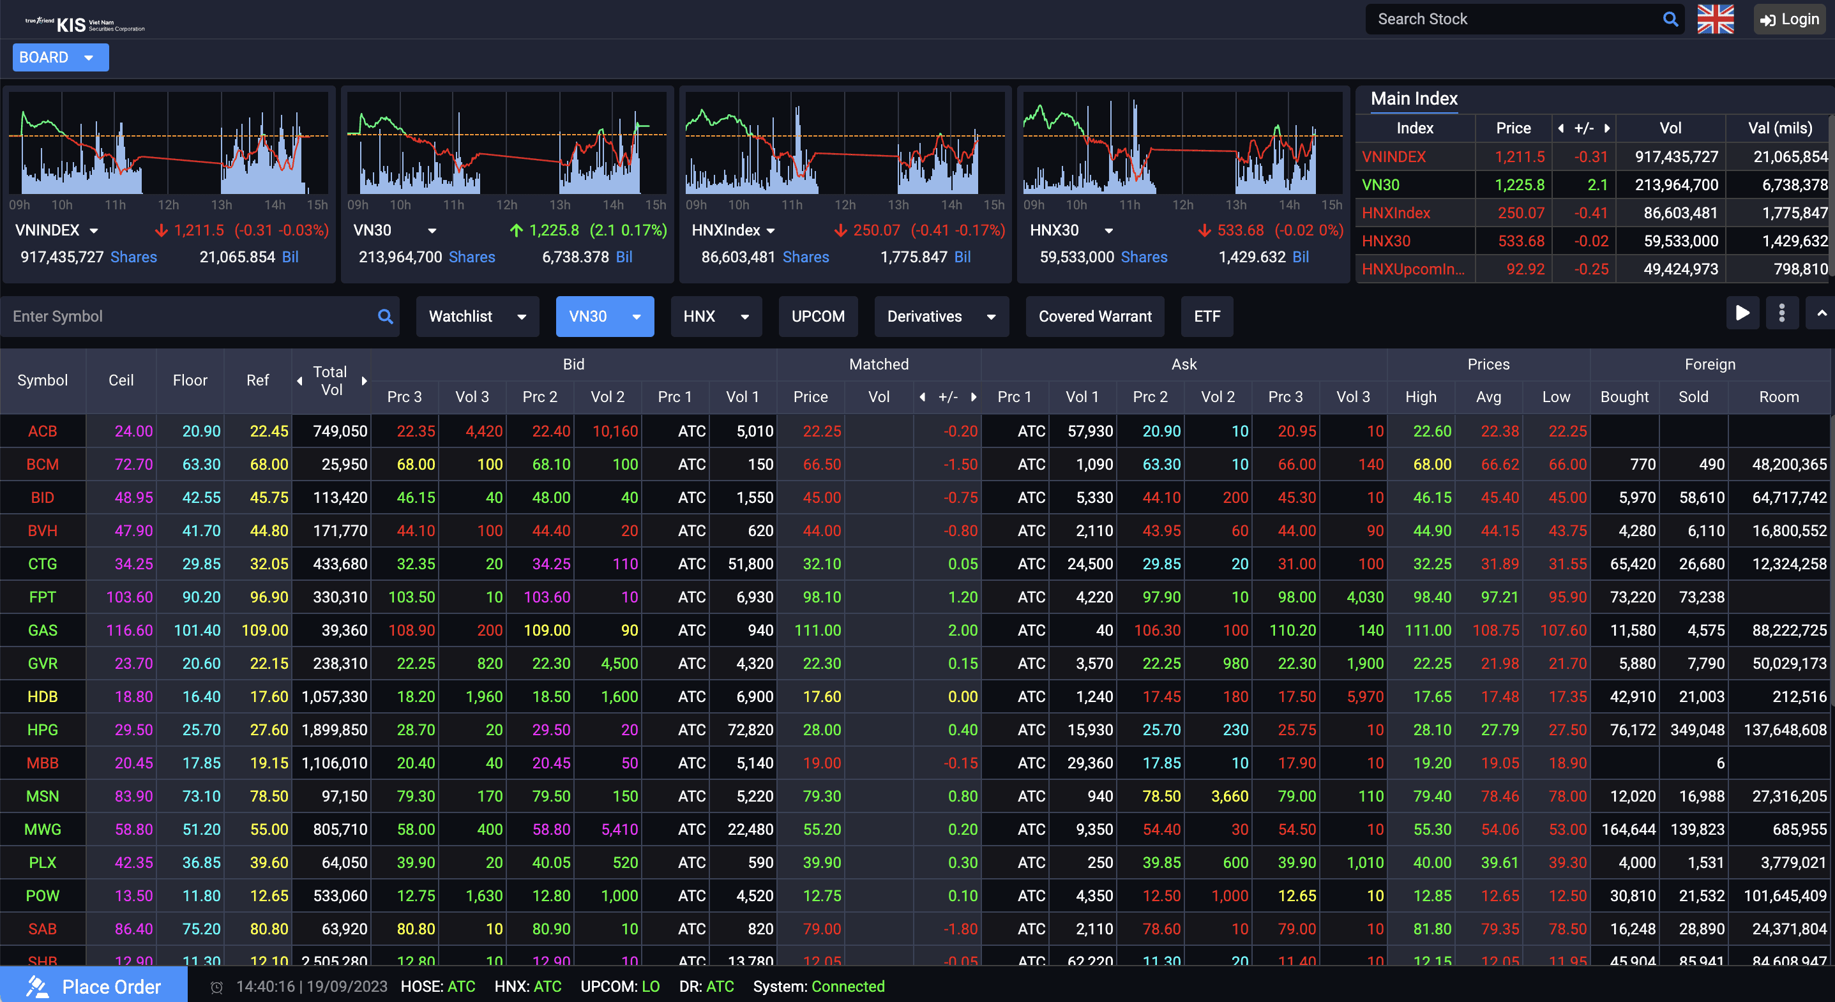Click the Enter Symbol search magnifier icon
Viewport: 1835px width, 1002px height.
386,316
